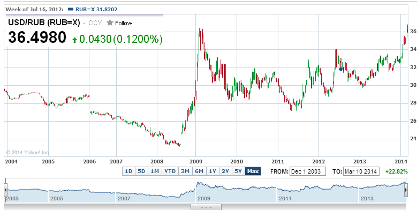Screen dimensions: 417x210
Task: Click the TO date field
Action: 361,171
